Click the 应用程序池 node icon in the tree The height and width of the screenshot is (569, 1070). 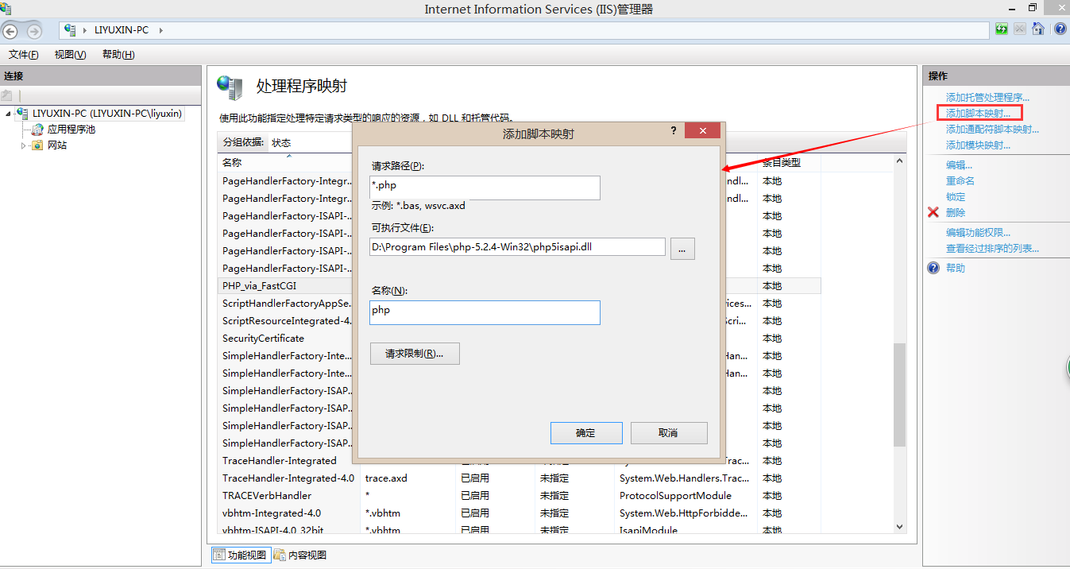point(37,130)
